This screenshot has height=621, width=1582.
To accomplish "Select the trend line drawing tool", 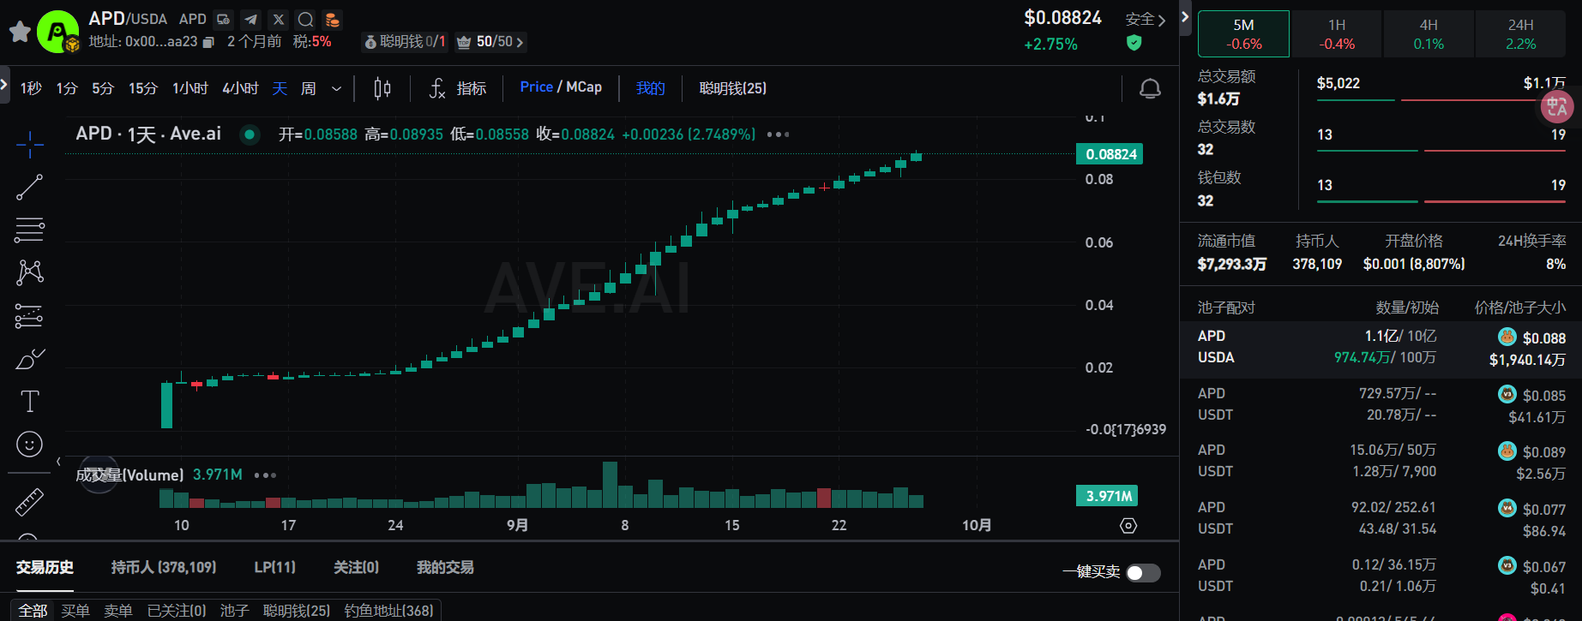I will coord(29,187).
